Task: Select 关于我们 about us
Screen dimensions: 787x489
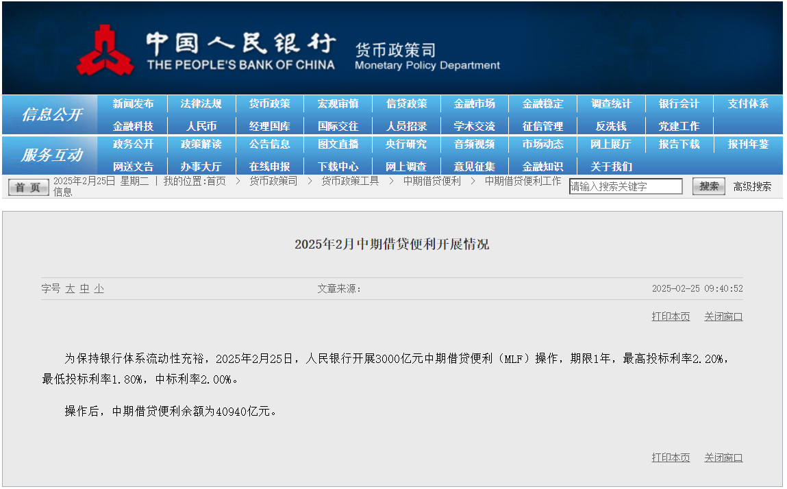Action: [611, 166]
